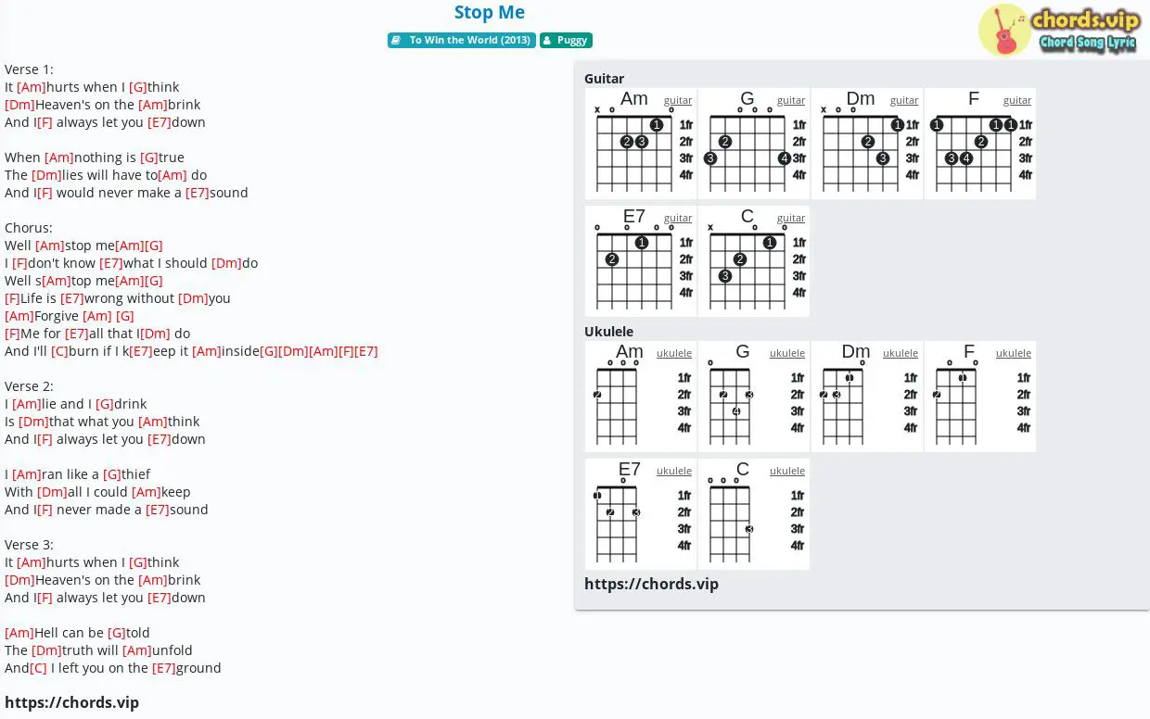Select the ukulele Am chord diagram

[x=641, y=397]
